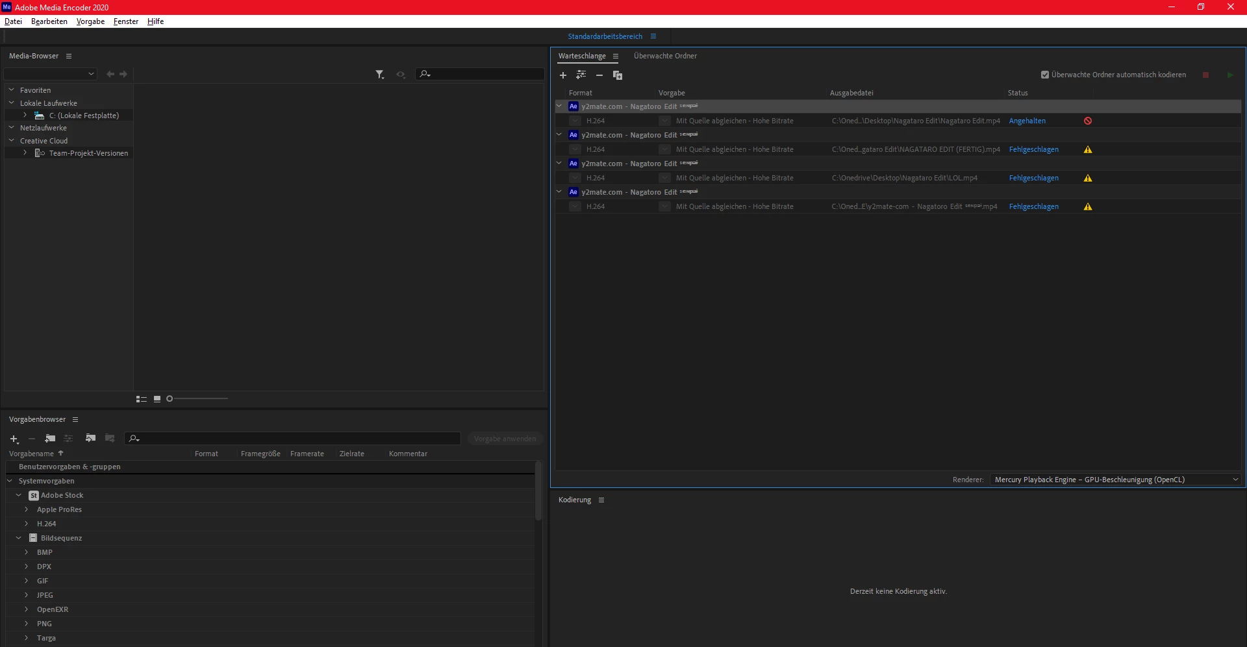This screenshot has width=1247, height=647.
Task: Switch Media-Browser to thumbnail view
Action: [157, 399]
